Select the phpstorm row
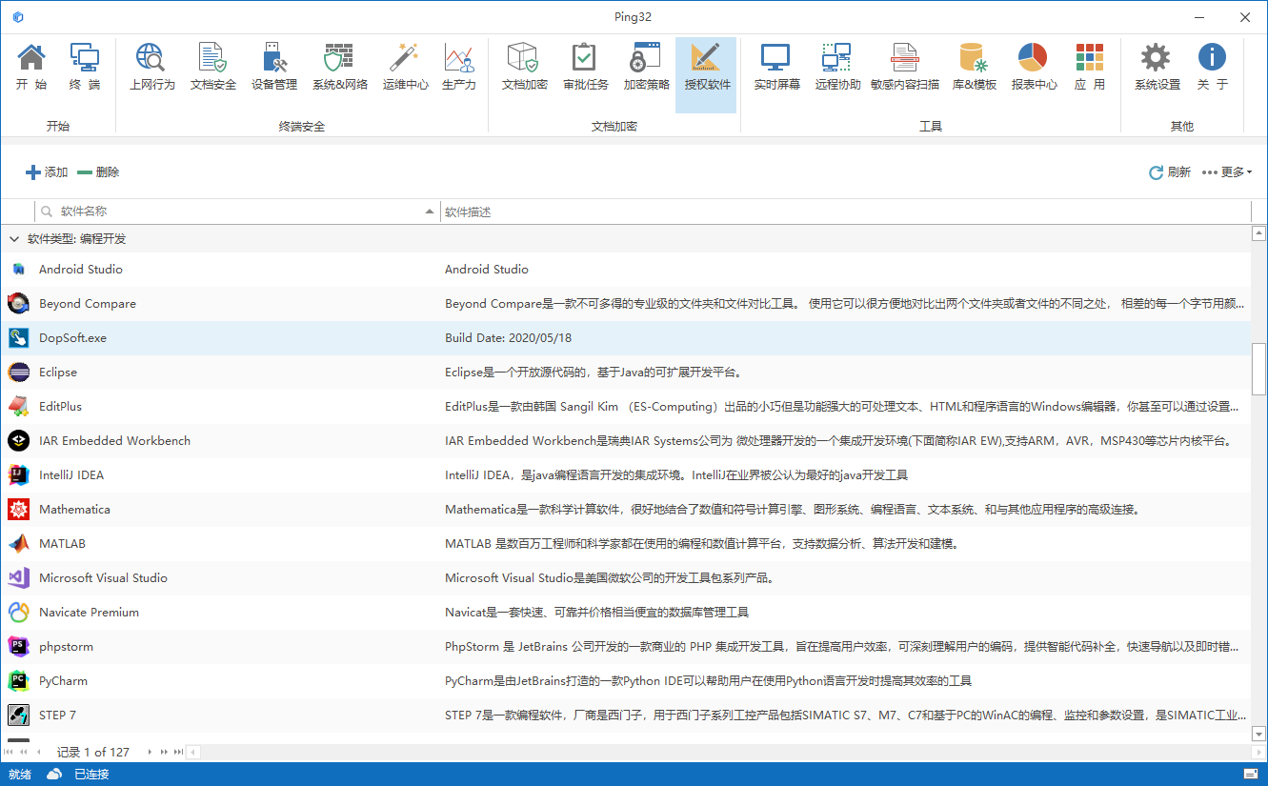This screenshot has width=1268, height=786. pyautogui.click(x=625, y=647)
